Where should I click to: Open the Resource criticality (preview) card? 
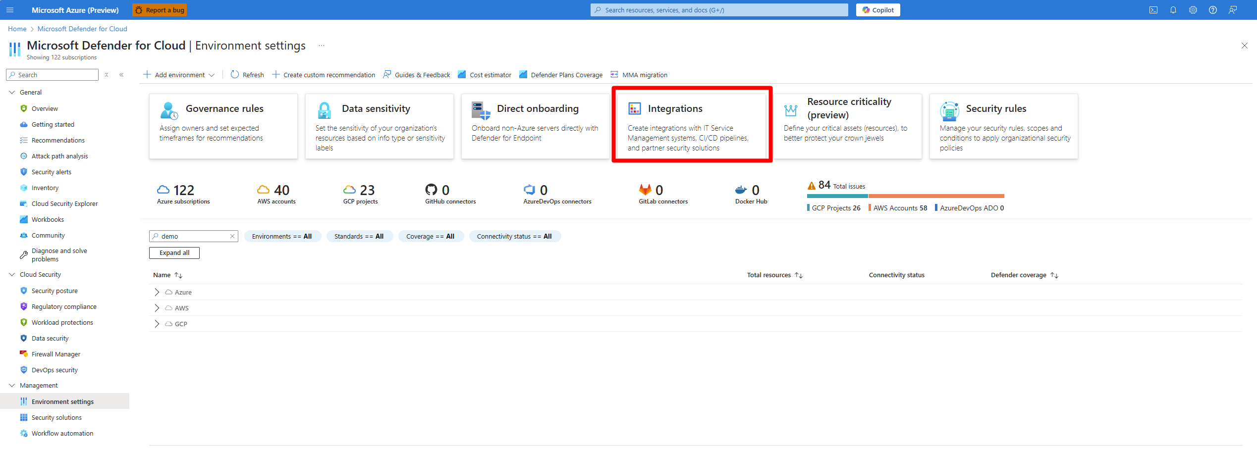click(x=848, y=126)
